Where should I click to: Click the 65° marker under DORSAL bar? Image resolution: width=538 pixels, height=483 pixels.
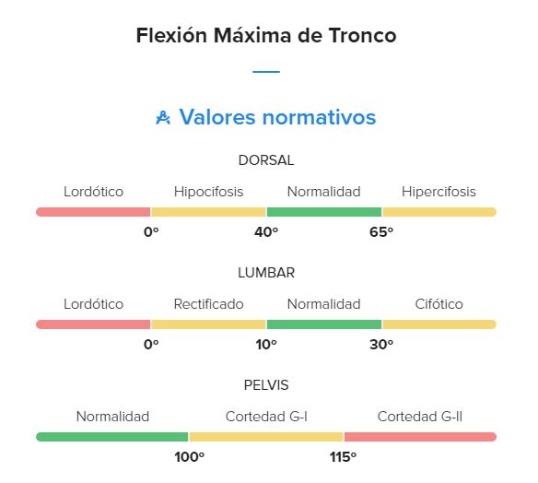pyautogui.click(x=381, y=232)
